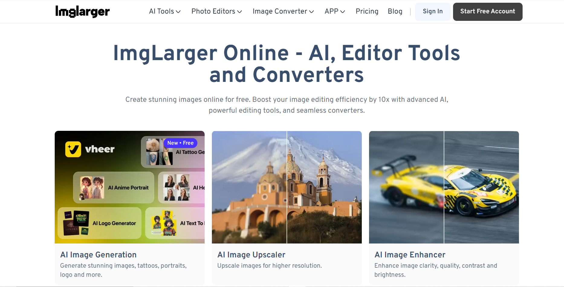
Task: Open the AI Image Generation title
Action: point(99,255)
